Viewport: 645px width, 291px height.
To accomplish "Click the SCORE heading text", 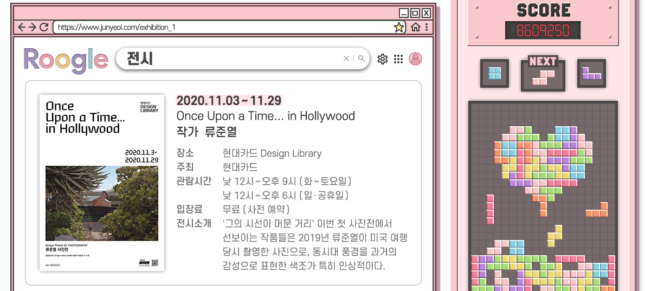I will tap(544, 10).
